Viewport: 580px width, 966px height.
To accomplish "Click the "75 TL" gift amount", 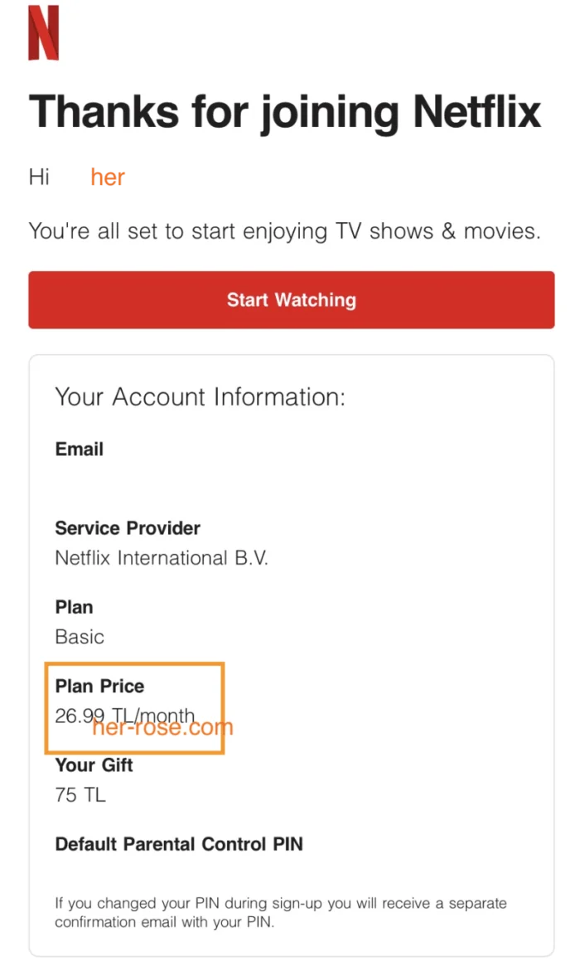I will point(80,795).
